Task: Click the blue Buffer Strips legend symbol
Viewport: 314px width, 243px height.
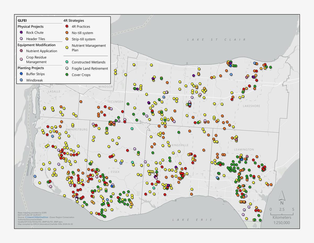Action: pos(21,74)
